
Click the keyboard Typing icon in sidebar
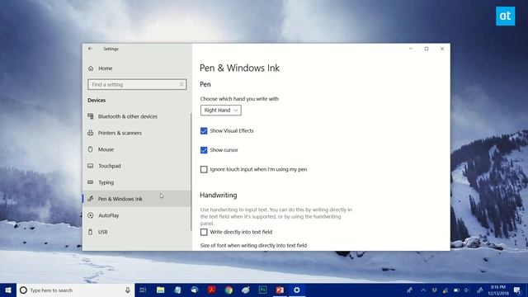click(90, 182)
